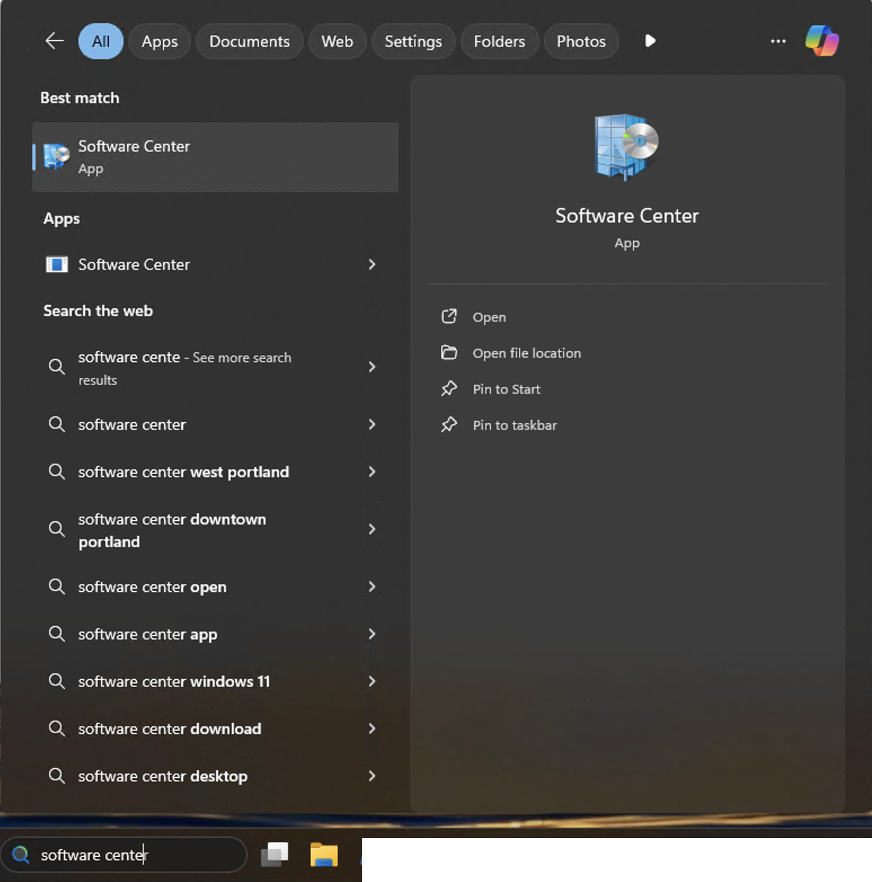Expand 'software center app' chevron
This screenshot has width=872, height=882.
[x=372, y=634]
